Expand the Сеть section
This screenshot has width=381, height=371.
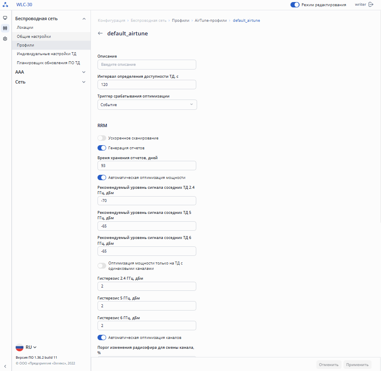51,82
